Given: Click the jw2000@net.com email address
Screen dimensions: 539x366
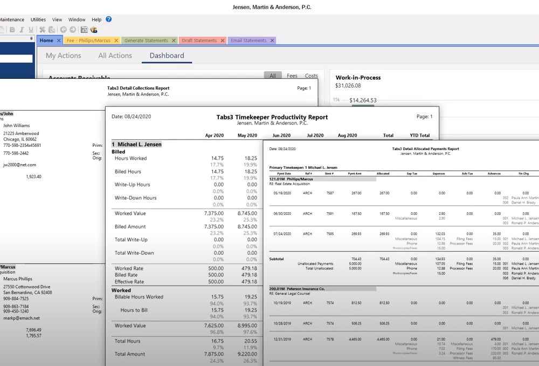Looking at the screenshot, I should [19, 165].
